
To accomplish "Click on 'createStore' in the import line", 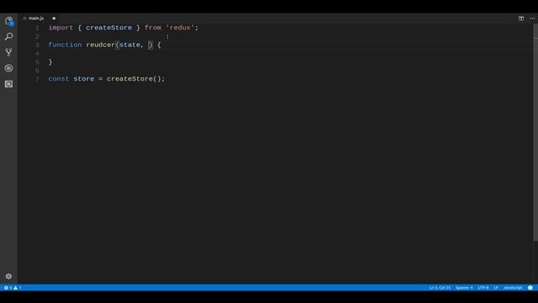I will pos(108,28).
